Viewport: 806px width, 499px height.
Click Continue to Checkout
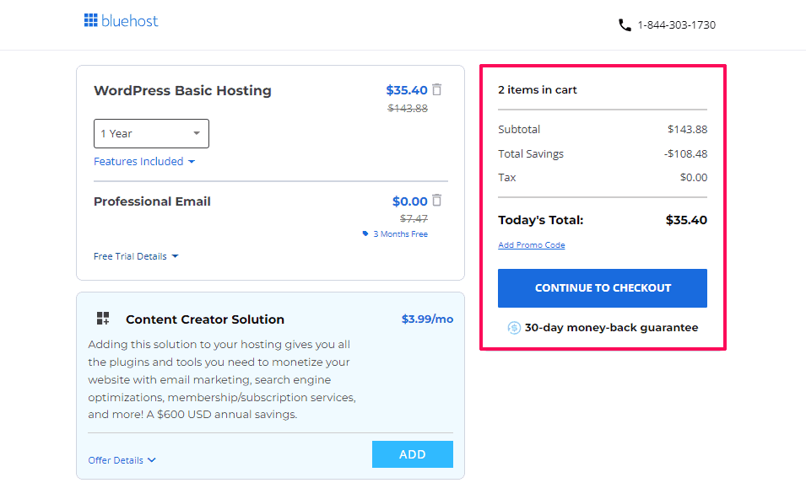click(603, 288)
